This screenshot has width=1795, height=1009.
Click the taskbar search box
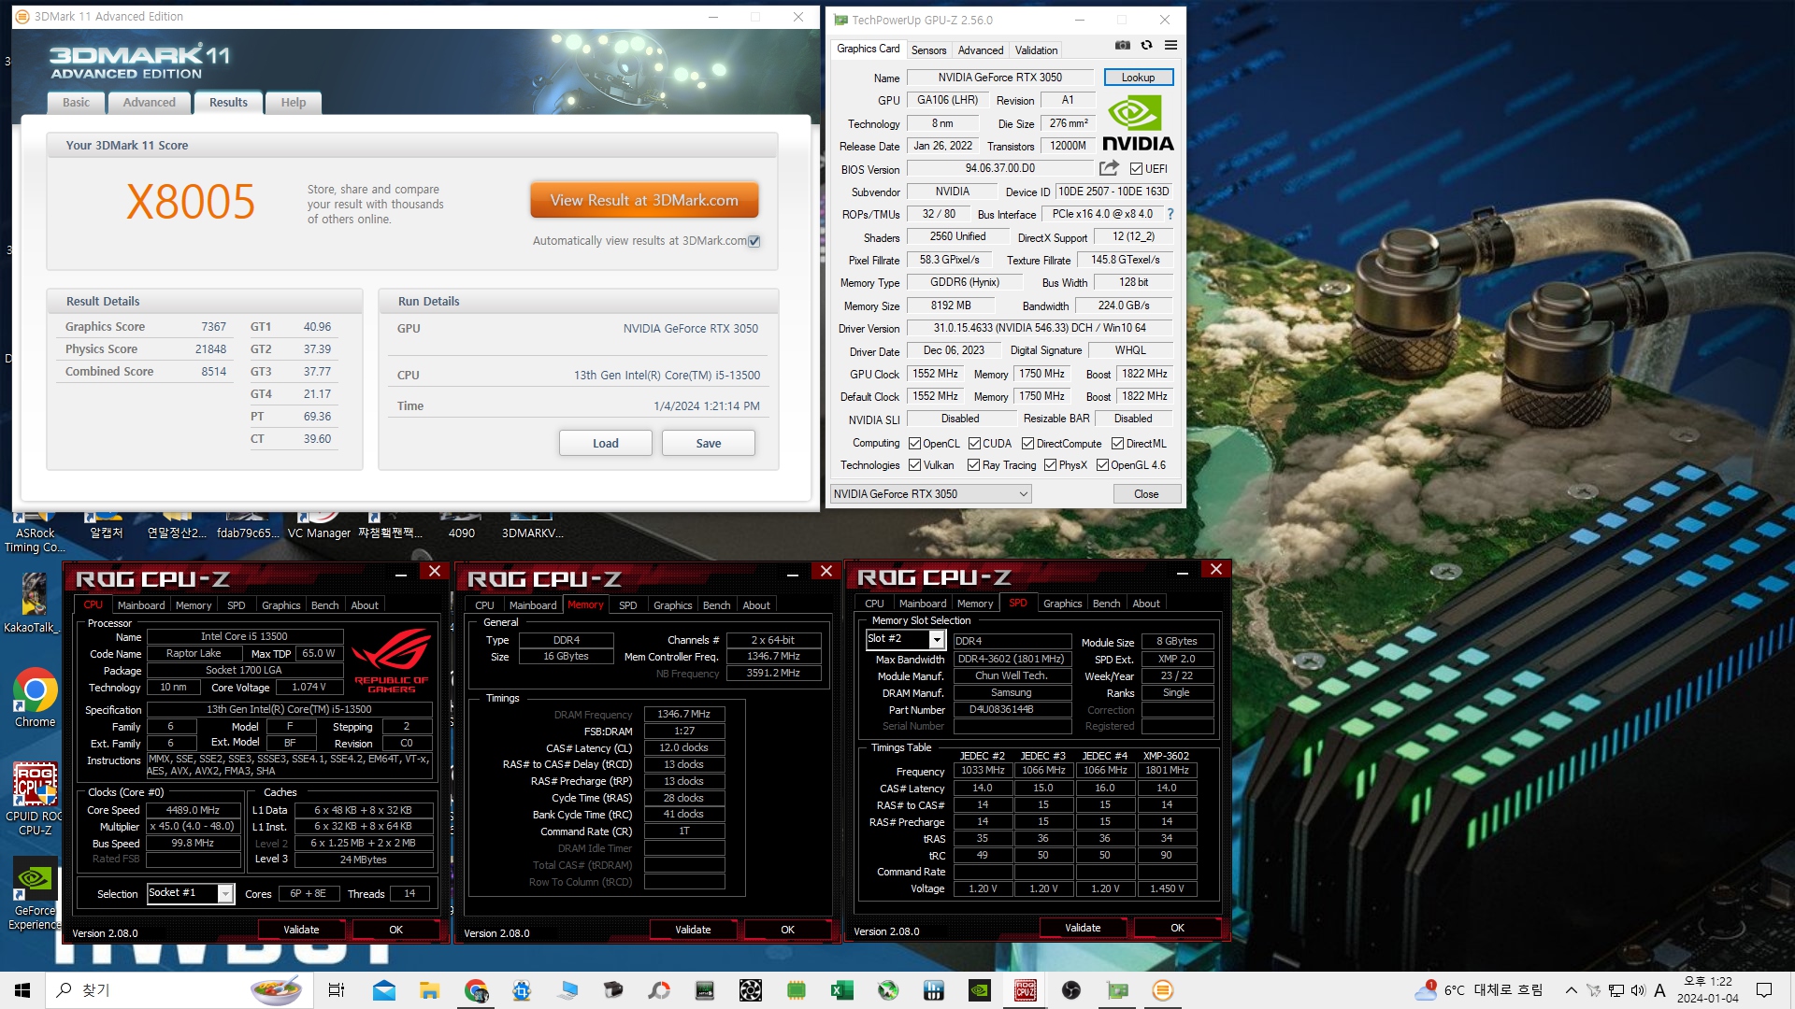(x=178, y=990)
